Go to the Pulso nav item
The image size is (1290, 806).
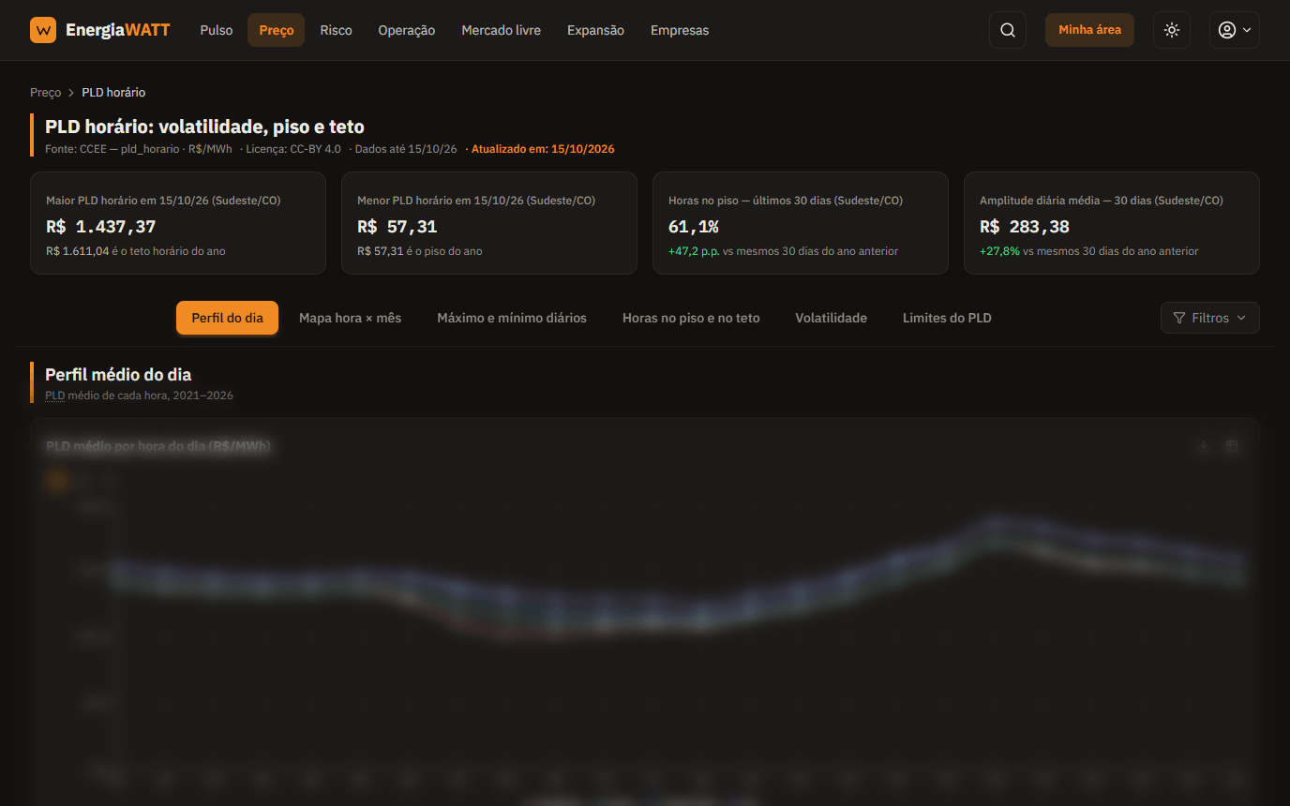pyautogui.click(x=217, y=30)
